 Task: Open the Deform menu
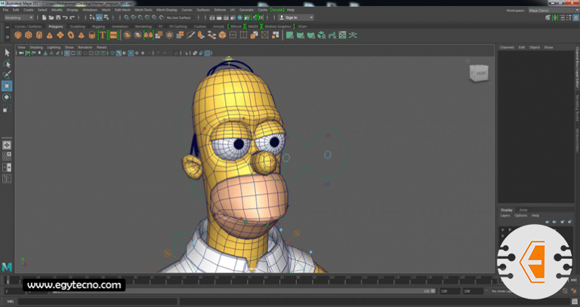(x=220, y=10)
